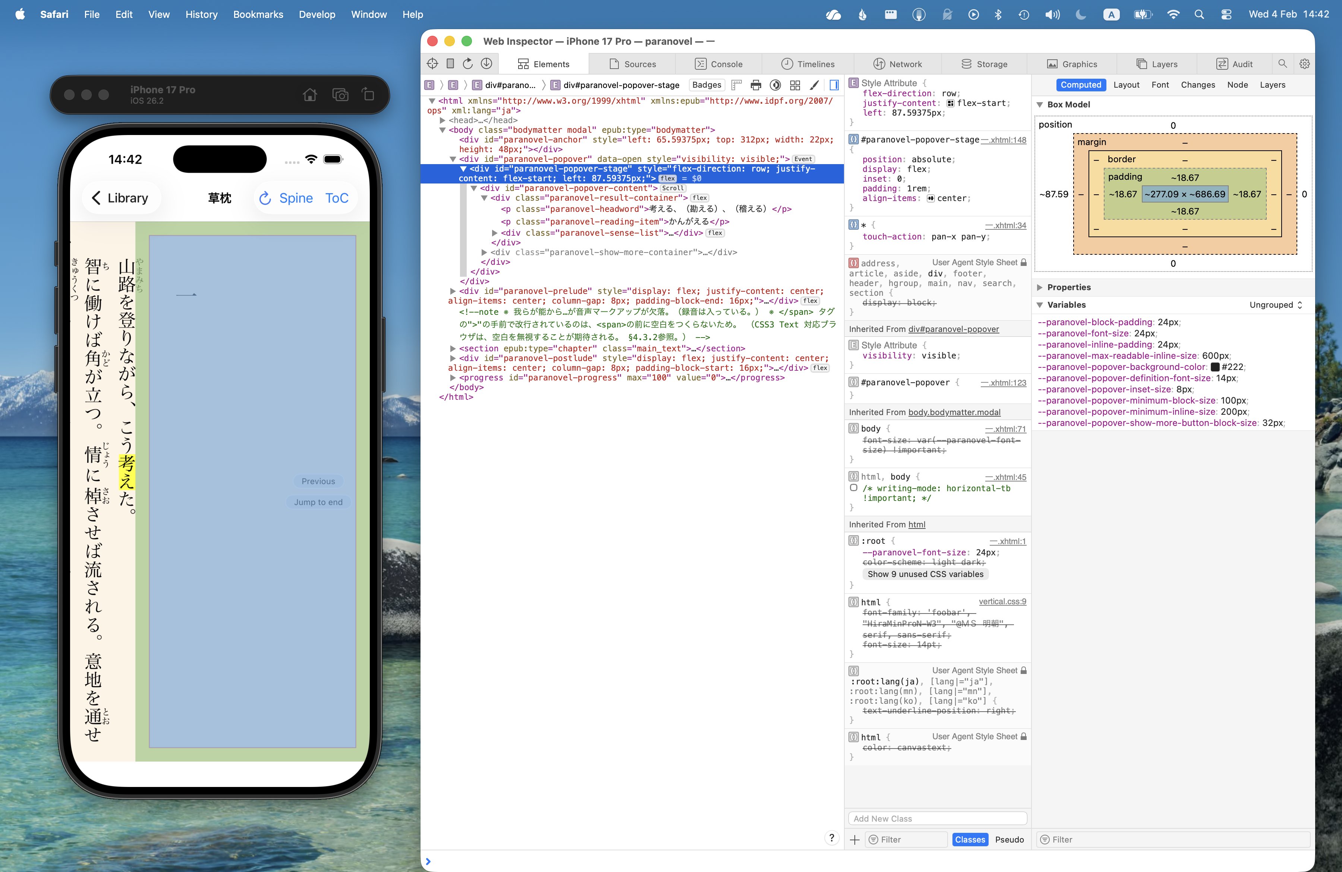1342x872 pixels.
Task: Open vertical.css:9 source link
Action: [x=1002, y=602]
